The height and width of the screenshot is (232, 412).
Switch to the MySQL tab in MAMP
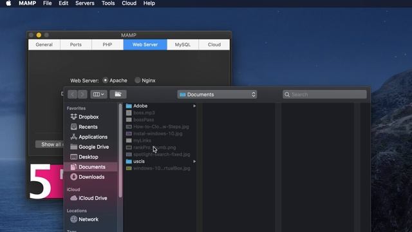183,44
